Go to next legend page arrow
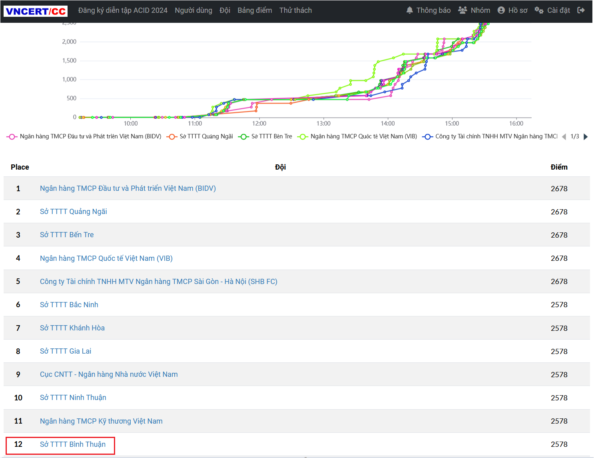 (x=586, y=137)
